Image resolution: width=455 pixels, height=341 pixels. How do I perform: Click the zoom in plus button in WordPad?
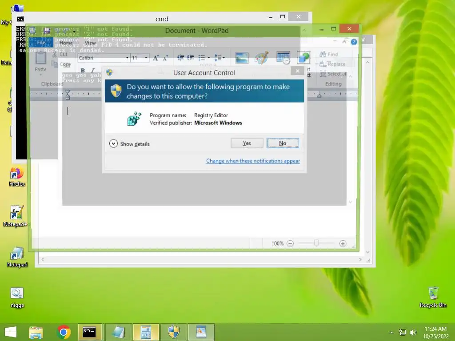click(343, 244)
